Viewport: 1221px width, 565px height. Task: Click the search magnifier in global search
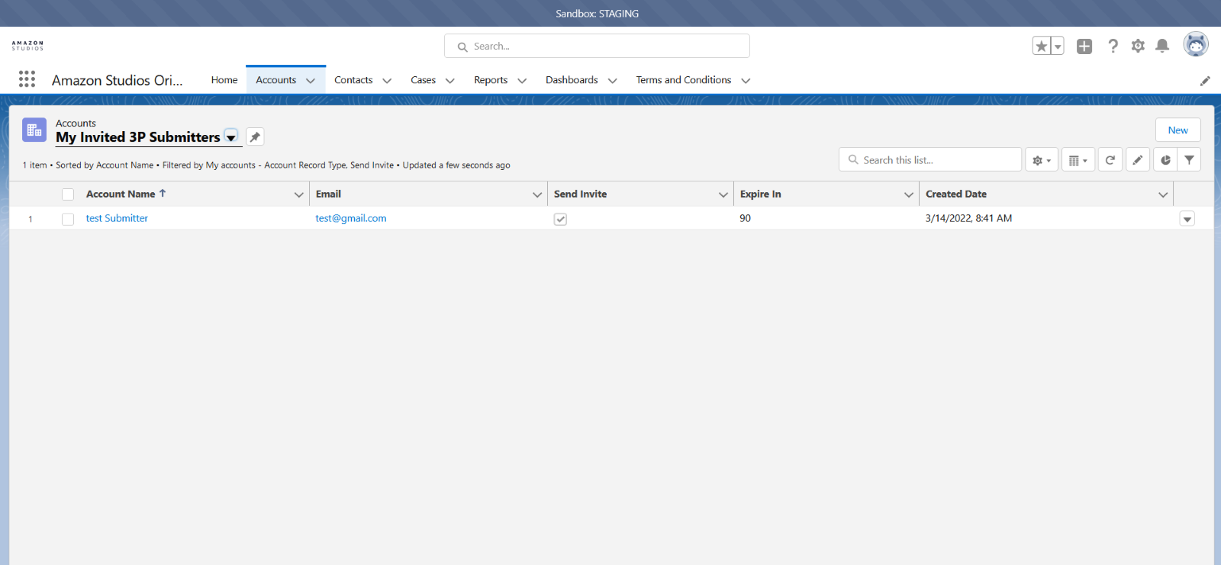tap(462, 47)
